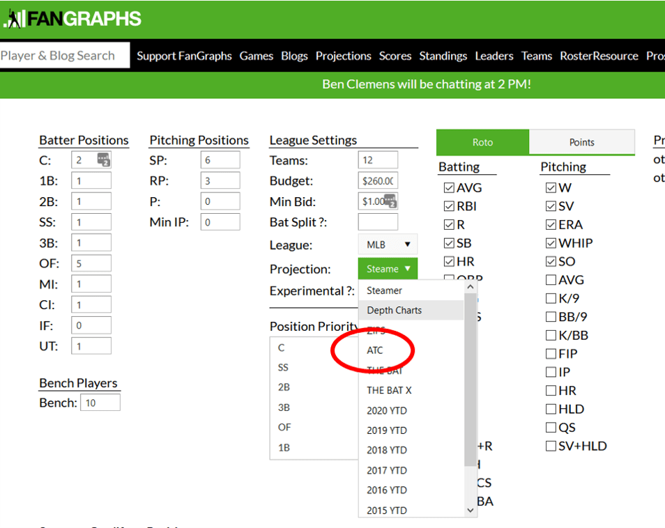Choose Depth Charts projection option

[392, 310]
